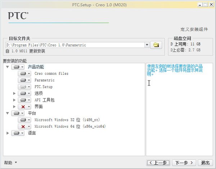Select the 界面 tree item label
This screenshot has height=169, width=216.
(x=39, y=107)
